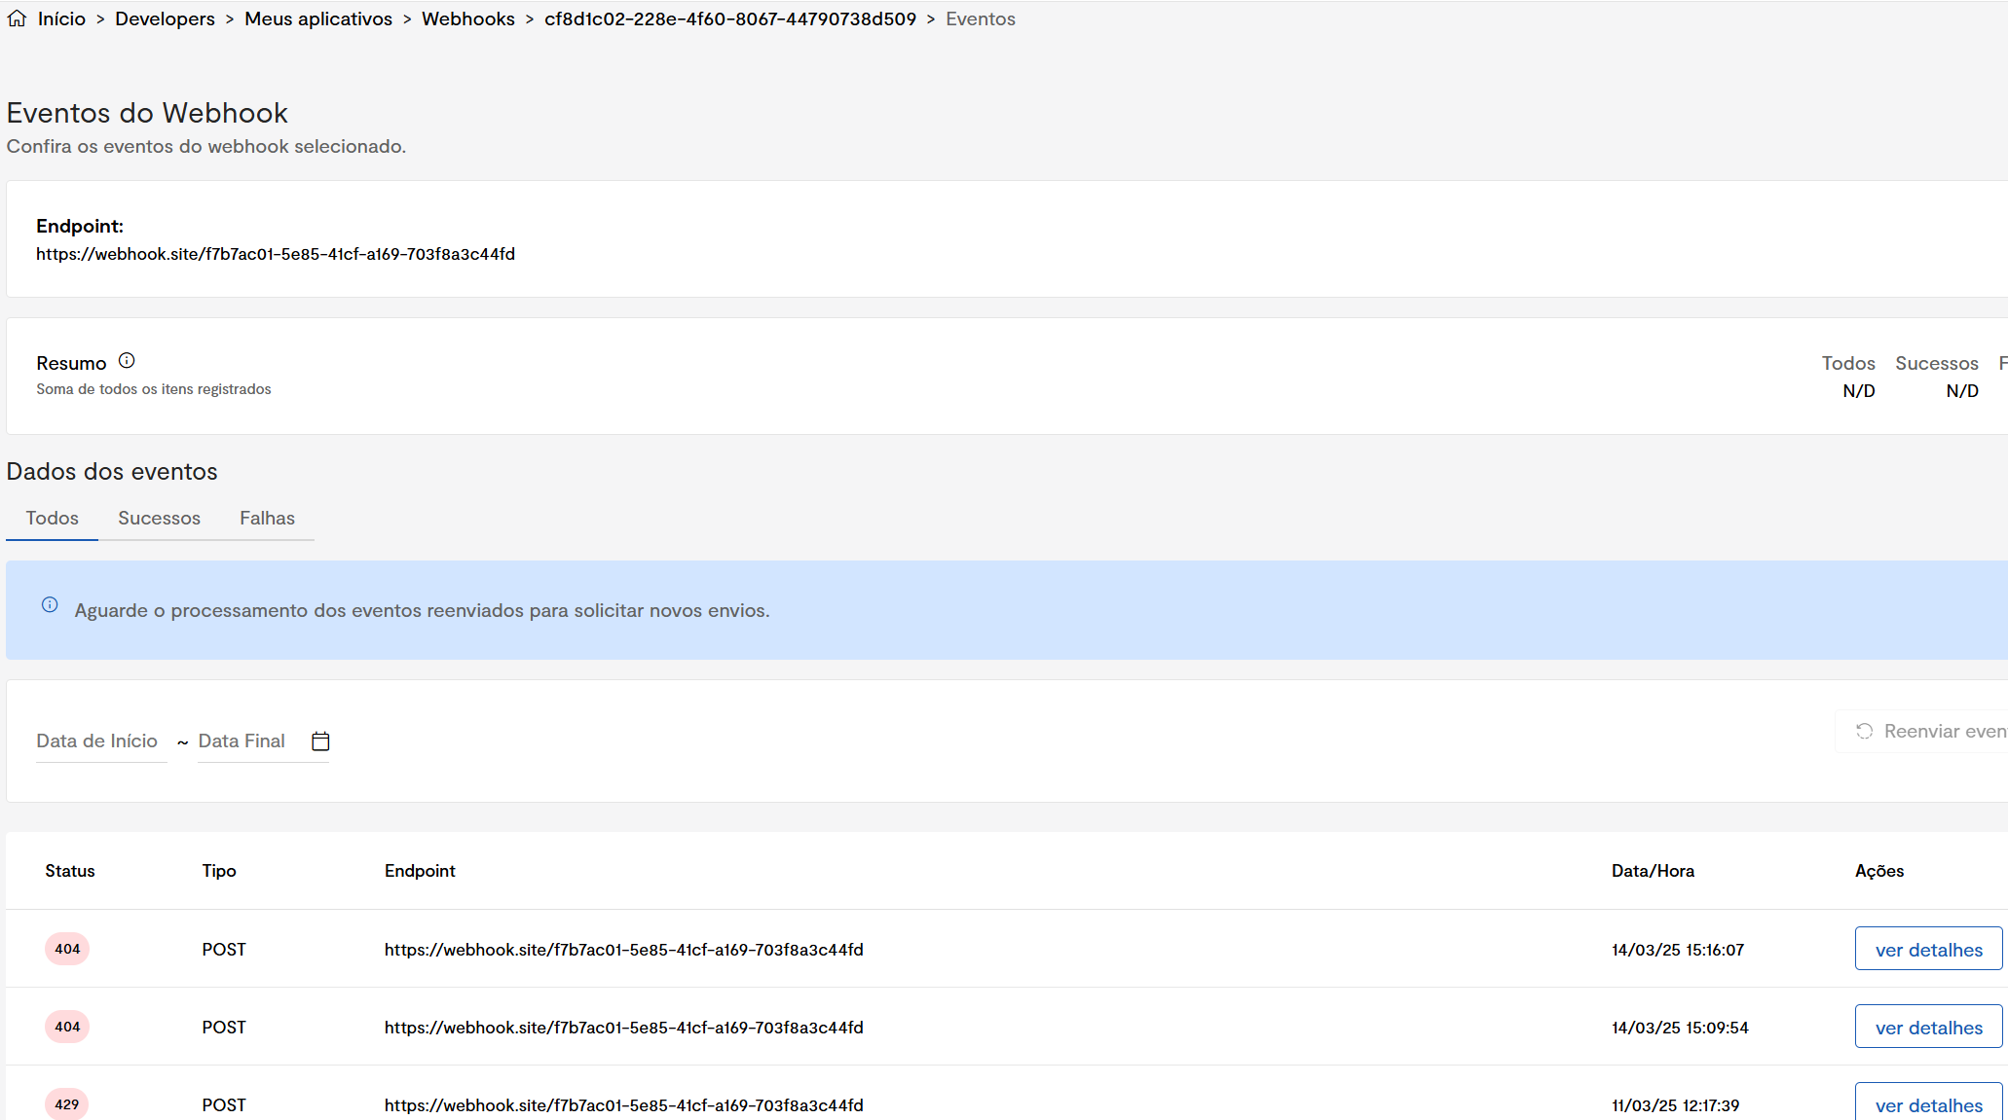Navigate to Webhooks breadcrumb link
The width and height of the screenshot is (2008, 1120).
[467, 18]
